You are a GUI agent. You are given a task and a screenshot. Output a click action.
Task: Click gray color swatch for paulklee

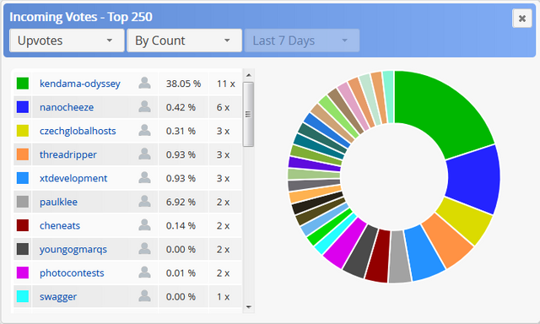tap(23, 202)
